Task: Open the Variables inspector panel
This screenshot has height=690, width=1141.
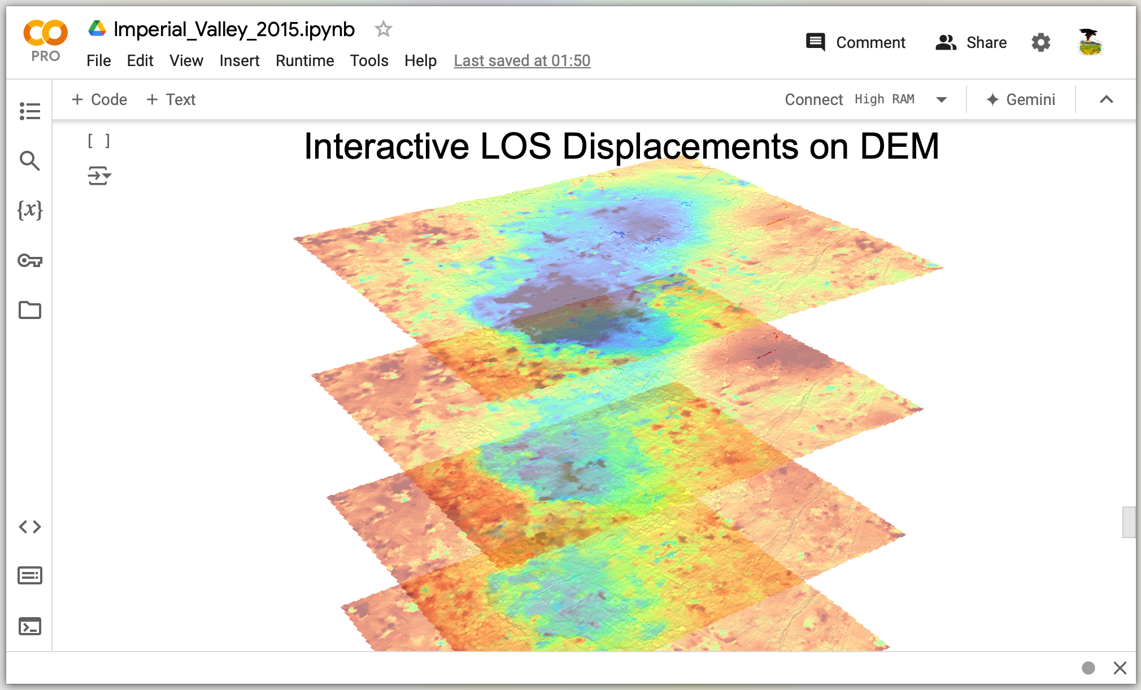Action: pyautogui.click(x=29, y=210)
